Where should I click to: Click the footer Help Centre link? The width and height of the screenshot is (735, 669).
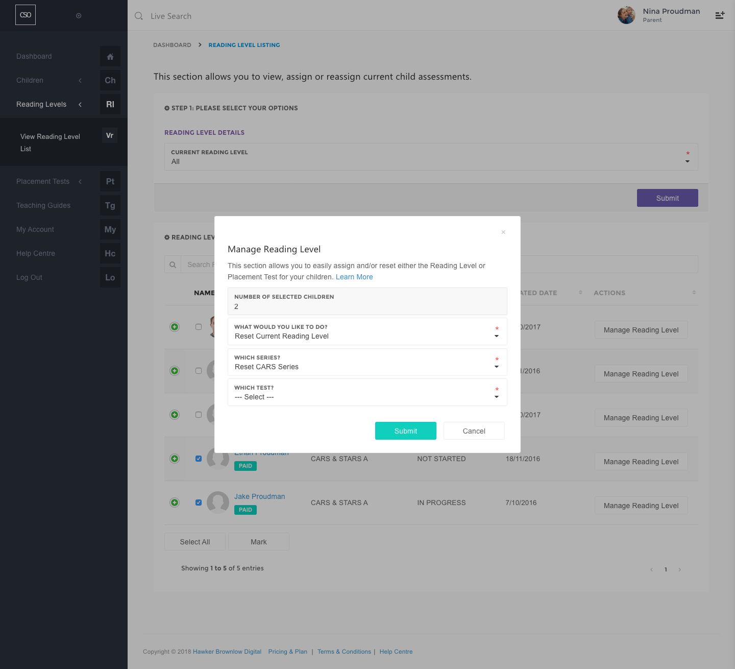point(396,652)
